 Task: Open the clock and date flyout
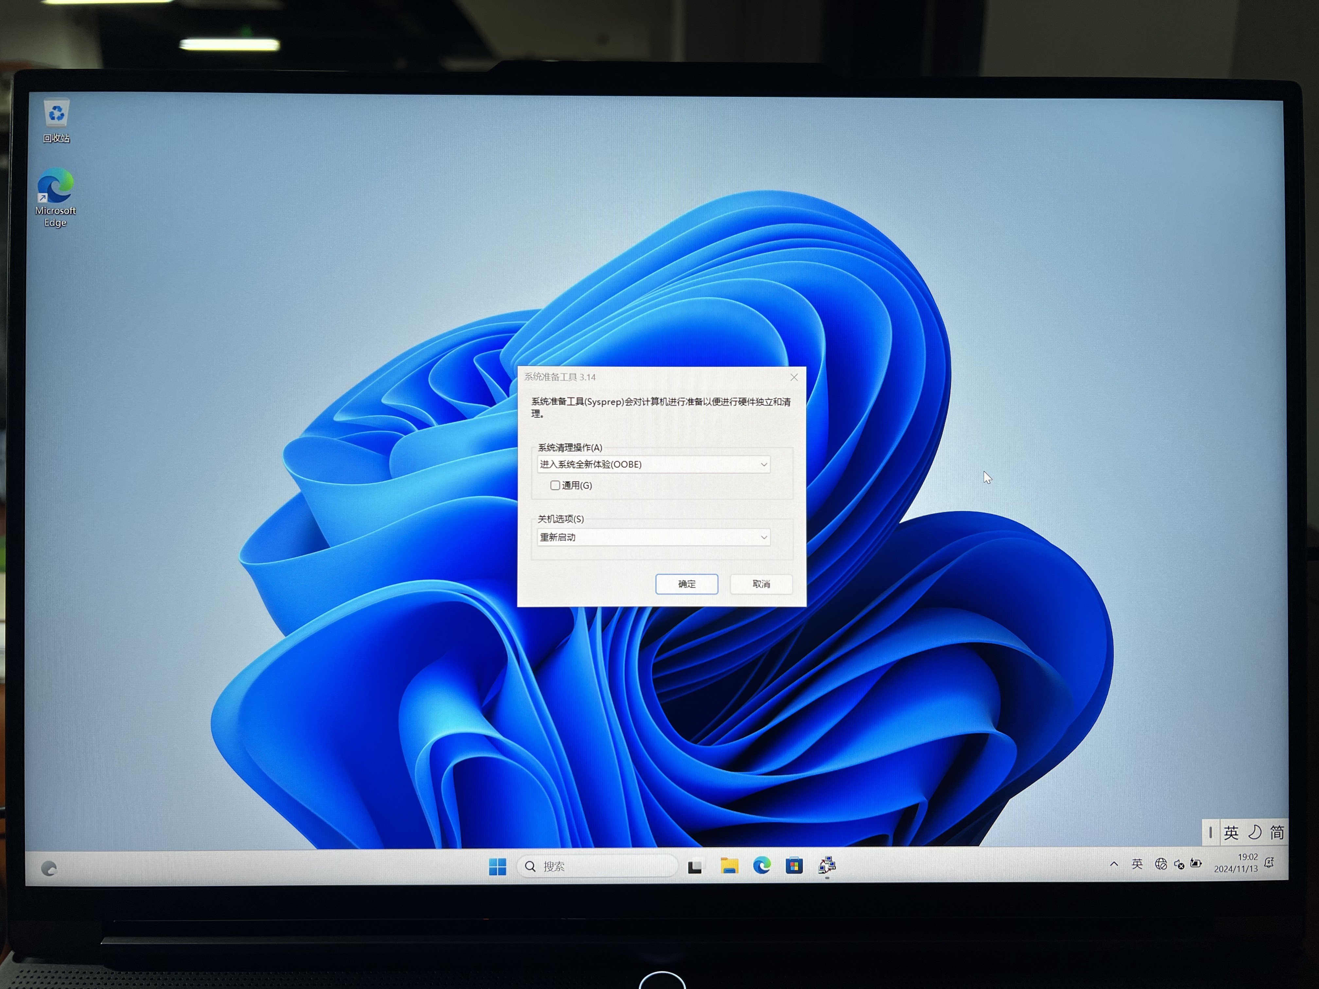[1236, 863]
